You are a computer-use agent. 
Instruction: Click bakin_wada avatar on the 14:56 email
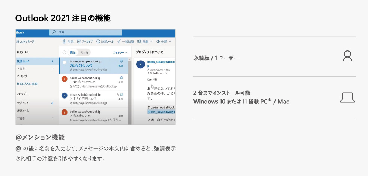[64, 79]
